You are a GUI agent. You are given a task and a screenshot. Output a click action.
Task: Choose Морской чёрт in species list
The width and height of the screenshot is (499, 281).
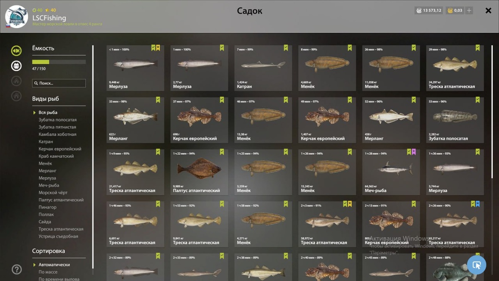click(x=53, y=193)
